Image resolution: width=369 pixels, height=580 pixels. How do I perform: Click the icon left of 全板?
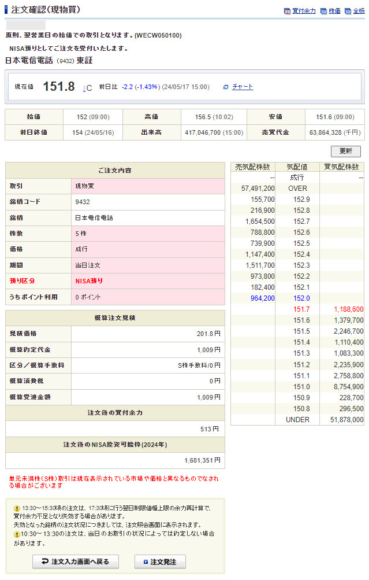point(348,11)
